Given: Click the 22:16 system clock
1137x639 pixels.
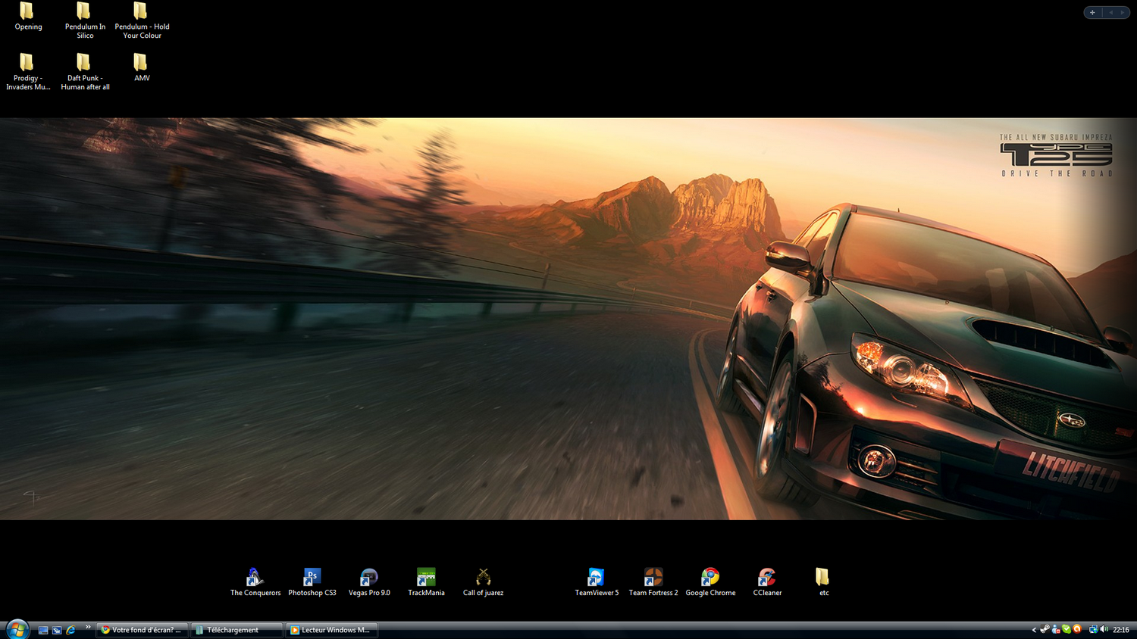Looking at the screenshot, I should coord(1121,630).
